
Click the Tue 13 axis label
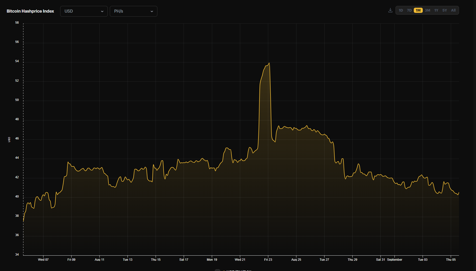(128, 260)
